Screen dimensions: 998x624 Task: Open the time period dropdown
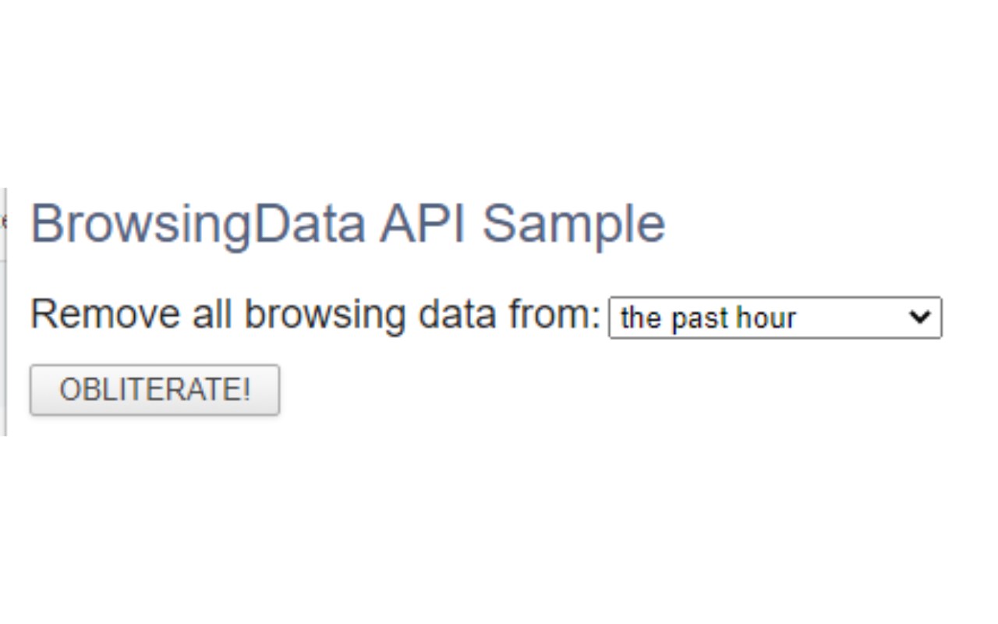point(774,317)
